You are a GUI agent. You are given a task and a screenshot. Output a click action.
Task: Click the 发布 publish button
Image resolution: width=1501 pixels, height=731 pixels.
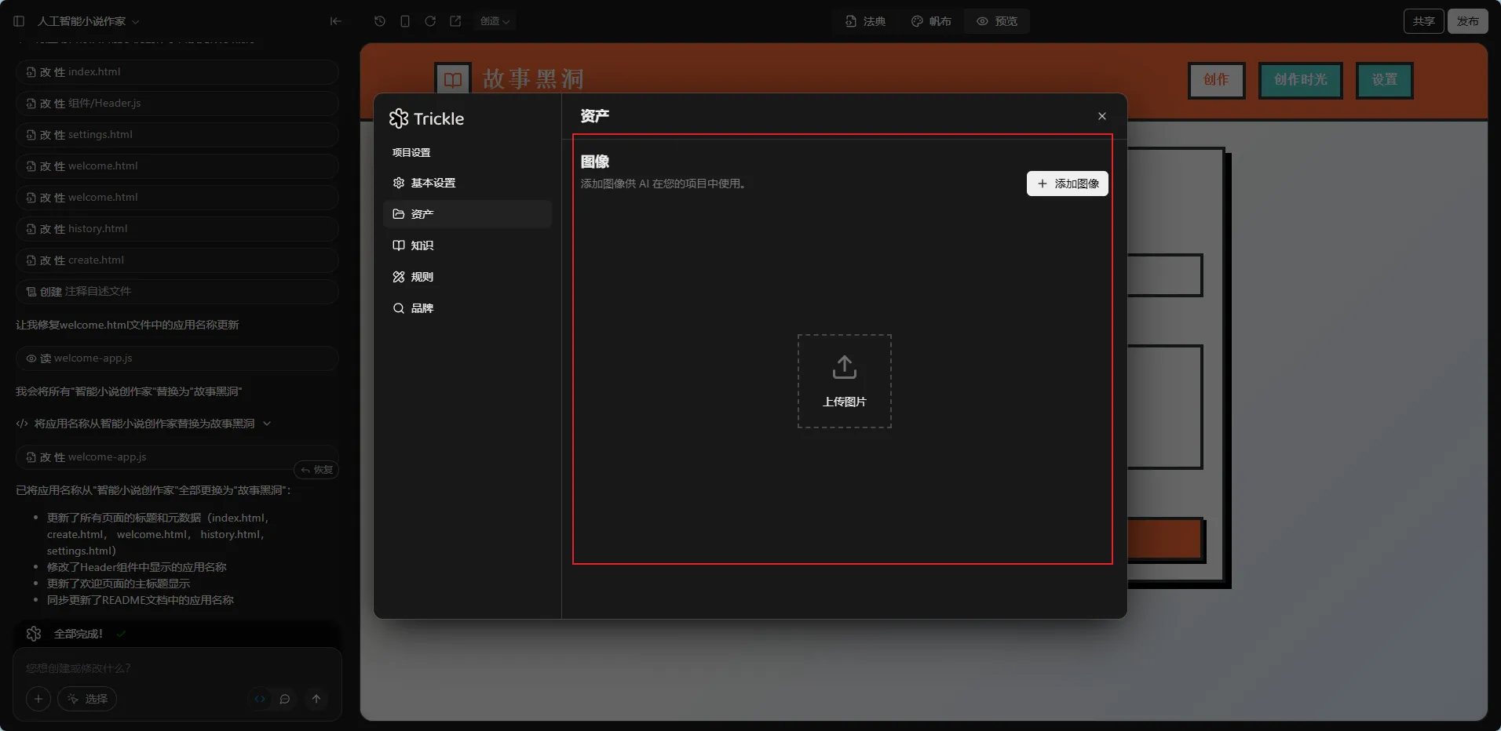coord(1467,21)
